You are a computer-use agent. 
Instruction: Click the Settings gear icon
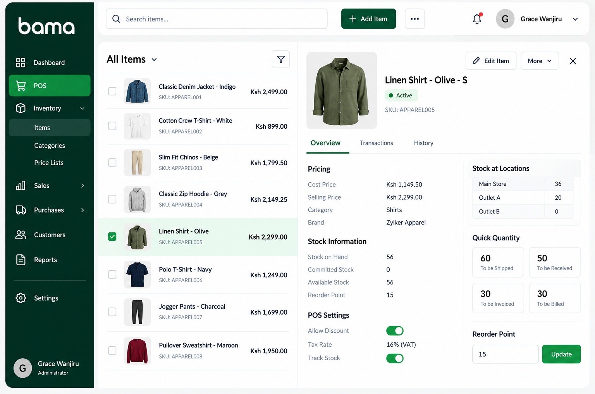pyautogui.click(x=21, y=298)
